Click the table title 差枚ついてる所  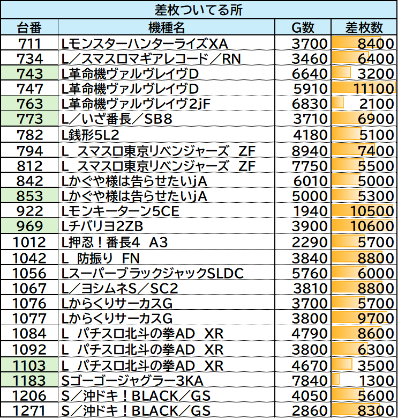click(x=199, y=10)
